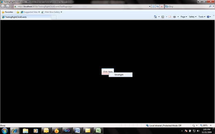
Task: Click the volume speaker tray icon
Action: (198, 131)
